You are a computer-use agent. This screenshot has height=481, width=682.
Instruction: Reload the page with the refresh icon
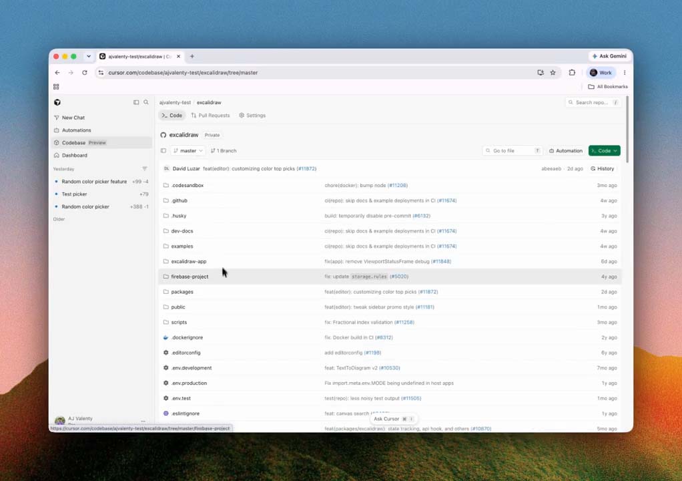point(84,73)
